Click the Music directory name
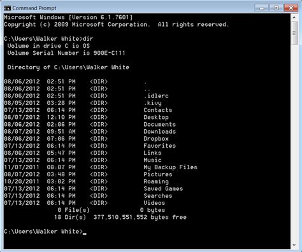302x252 pixels. 152,160
